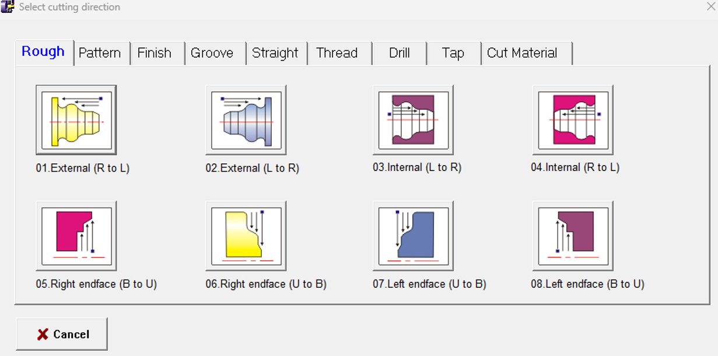Pick the 07.Left endface (U to B) icon
Screen dimensions: 718x356
414,236
